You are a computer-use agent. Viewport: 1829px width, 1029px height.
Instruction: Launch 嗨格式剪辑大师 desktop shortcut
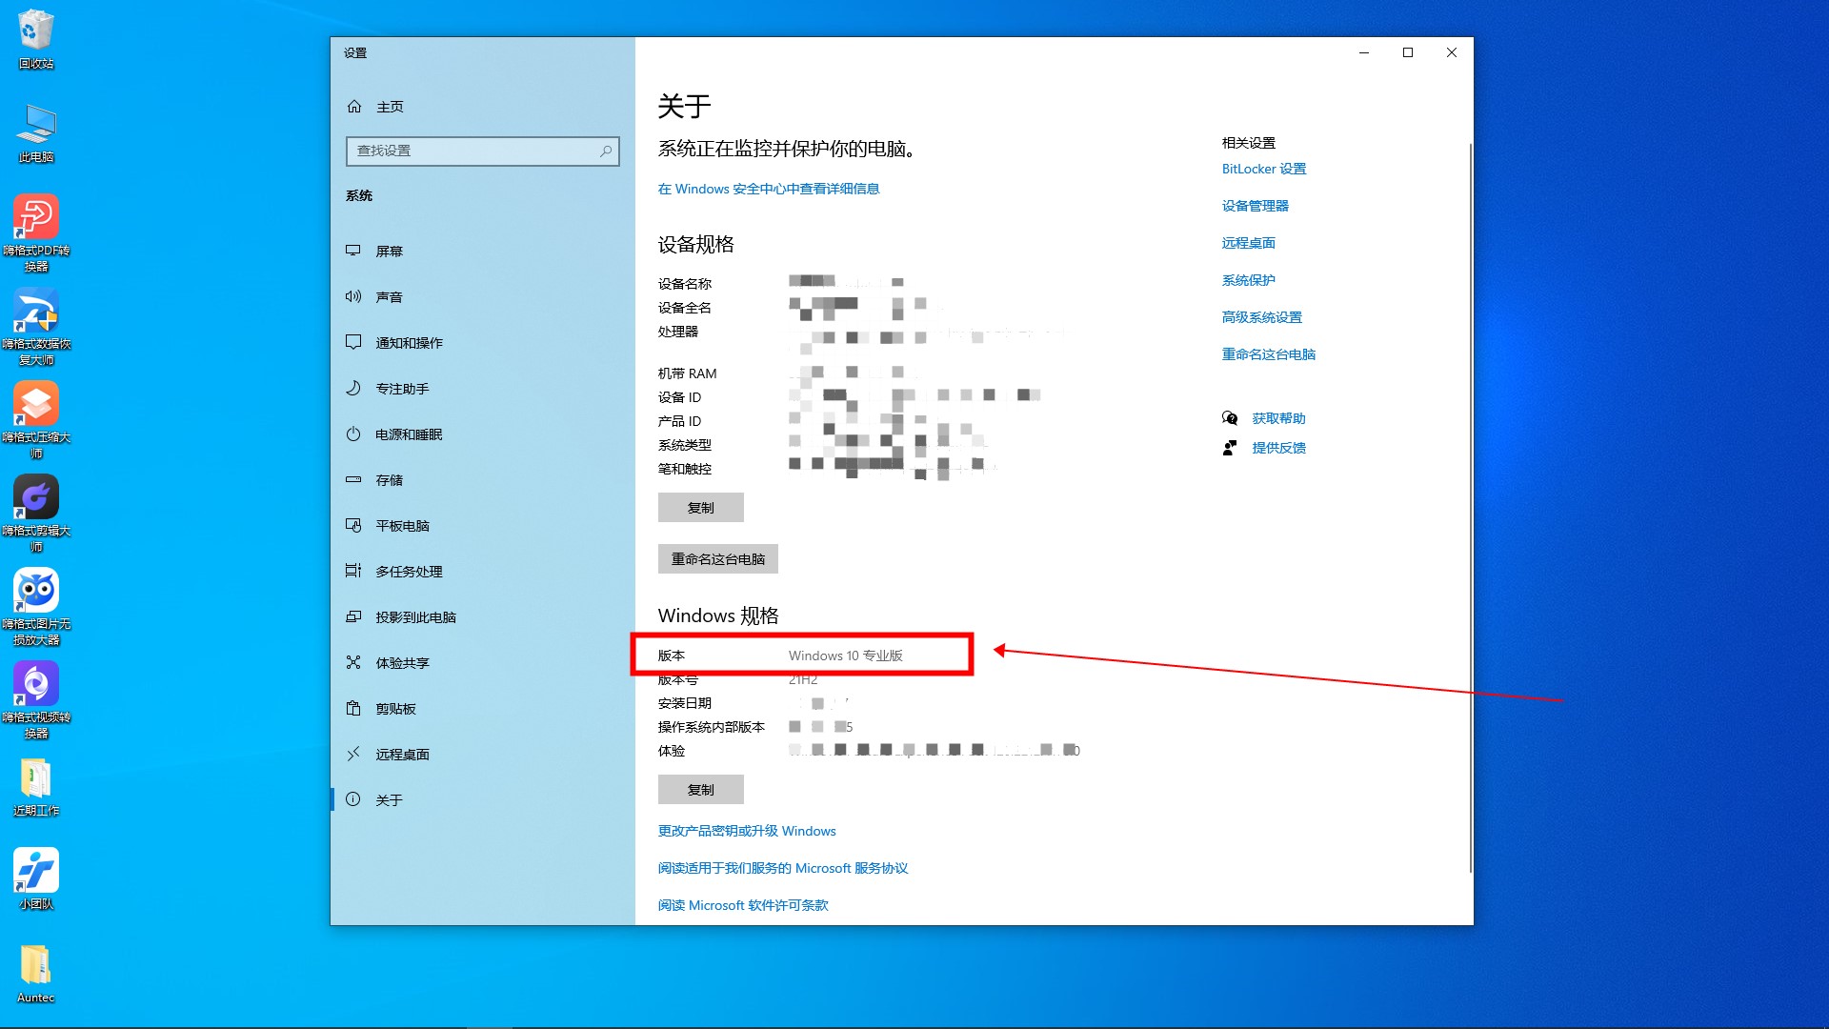(x=36, y=513)
